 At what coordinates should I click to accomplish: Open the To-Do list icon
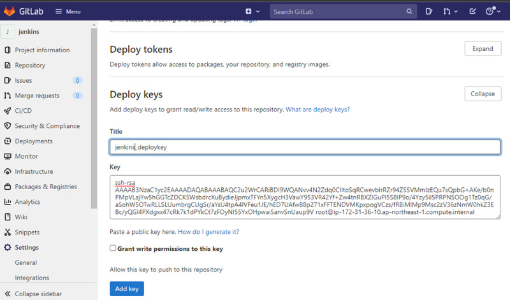tap(472, 11)
